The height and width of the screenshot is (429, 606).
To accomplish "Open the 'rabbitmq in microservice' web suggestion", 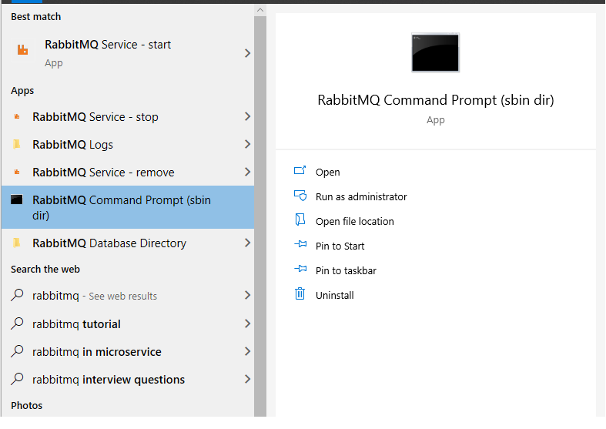I will 128,351.
